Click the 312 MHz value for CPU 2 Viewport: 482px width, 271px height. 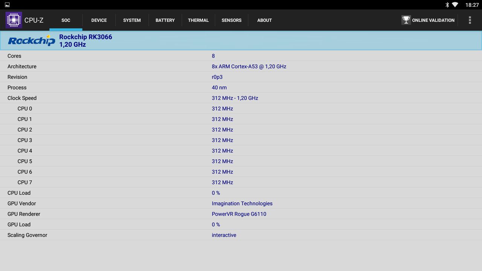coord(222,129)
